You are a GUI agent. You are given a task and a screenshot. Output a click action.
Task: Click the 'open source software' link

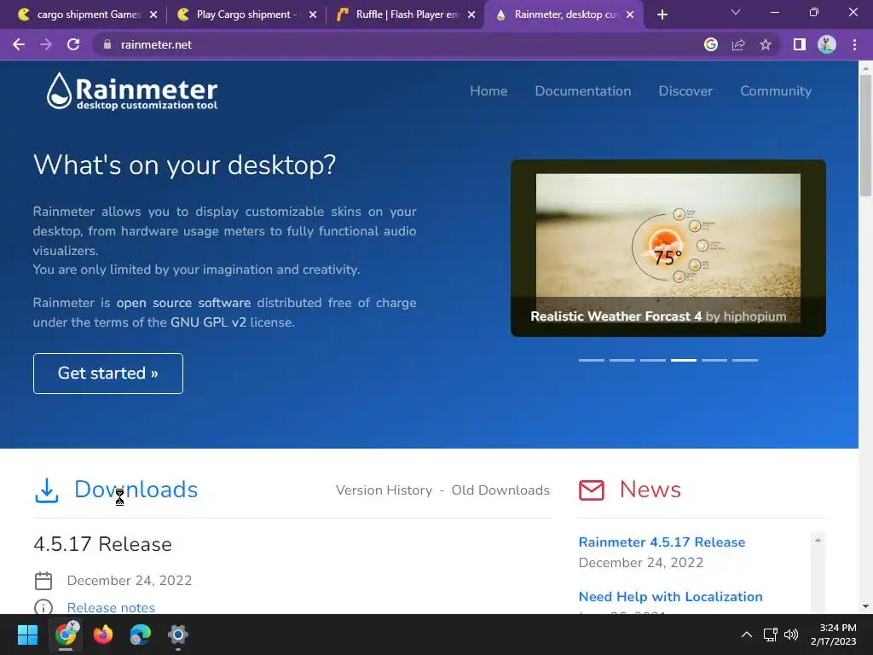pos(183,303)
